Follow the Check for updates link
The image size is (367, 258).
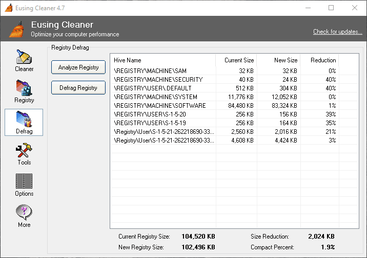coord(337,32)
